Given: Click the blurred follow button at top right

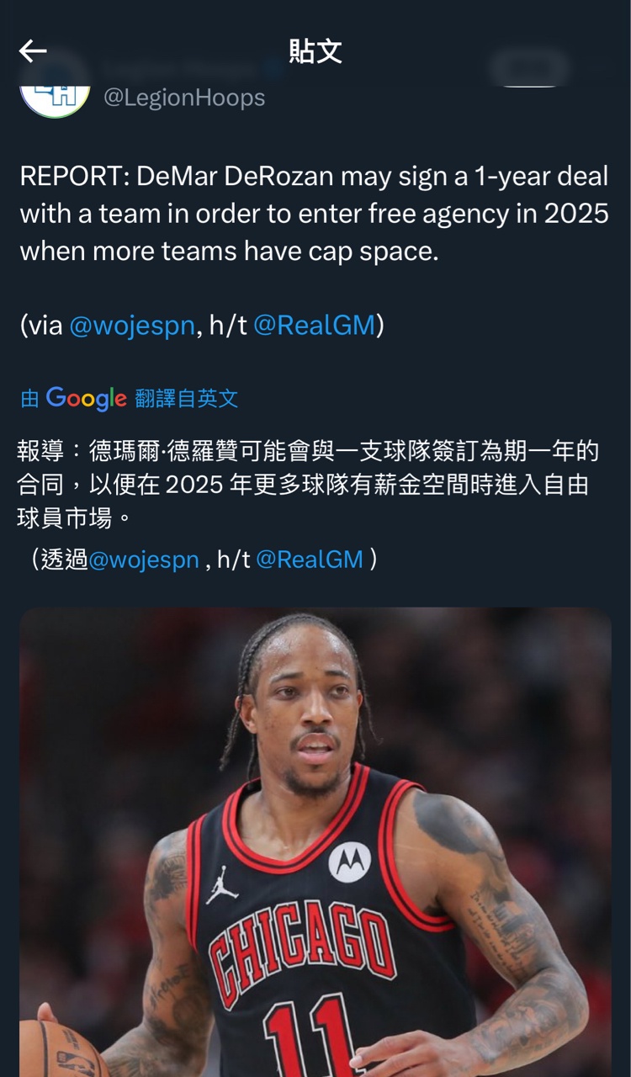Looking at the screenshot, I should coord(530,69).
